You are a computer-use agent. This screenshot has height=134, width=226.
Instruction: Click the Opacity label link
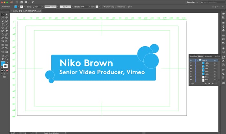point(77,7)
